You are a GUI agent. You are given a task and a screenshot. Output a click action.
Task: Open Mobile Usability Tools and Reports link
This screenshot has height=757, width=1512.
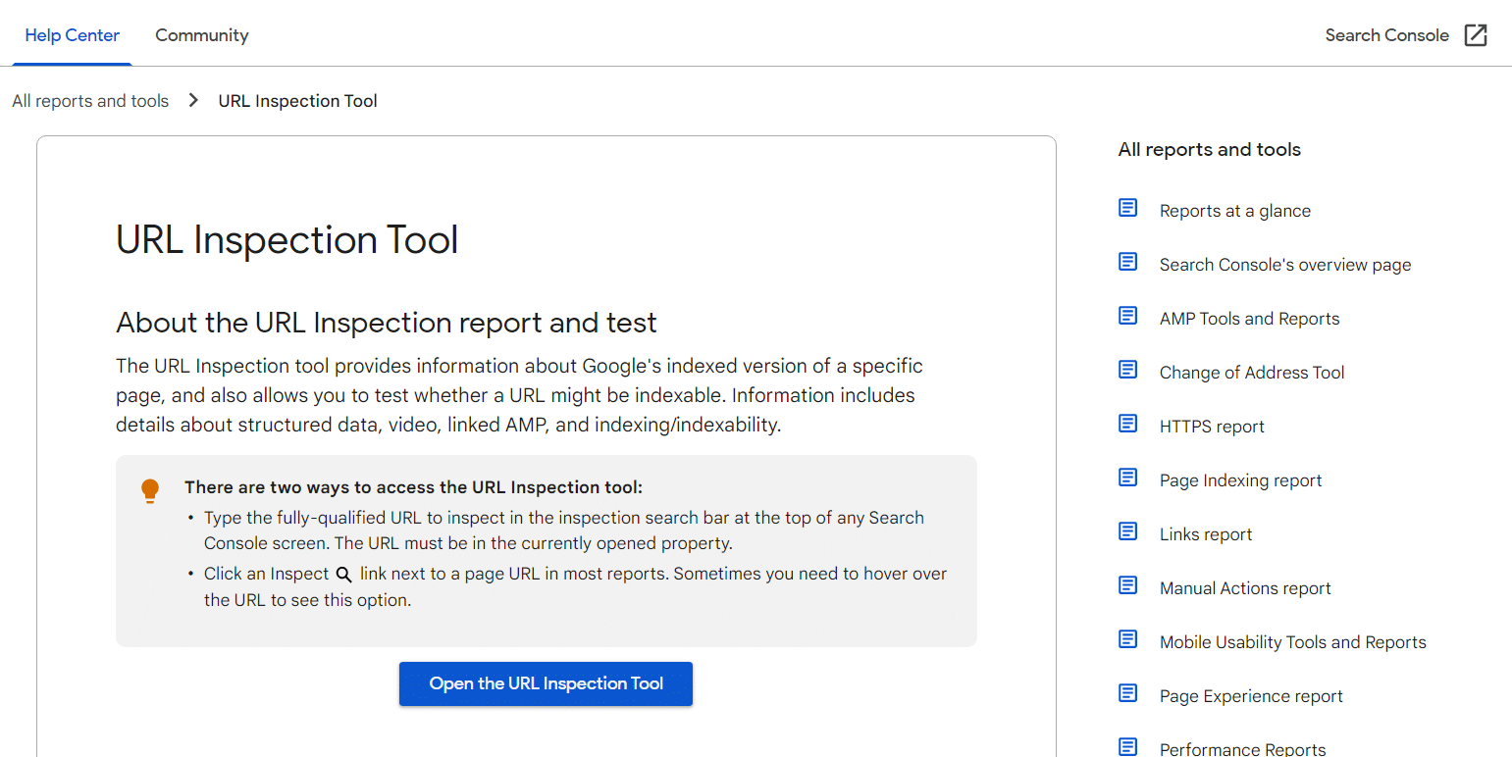click(1293, 642)
